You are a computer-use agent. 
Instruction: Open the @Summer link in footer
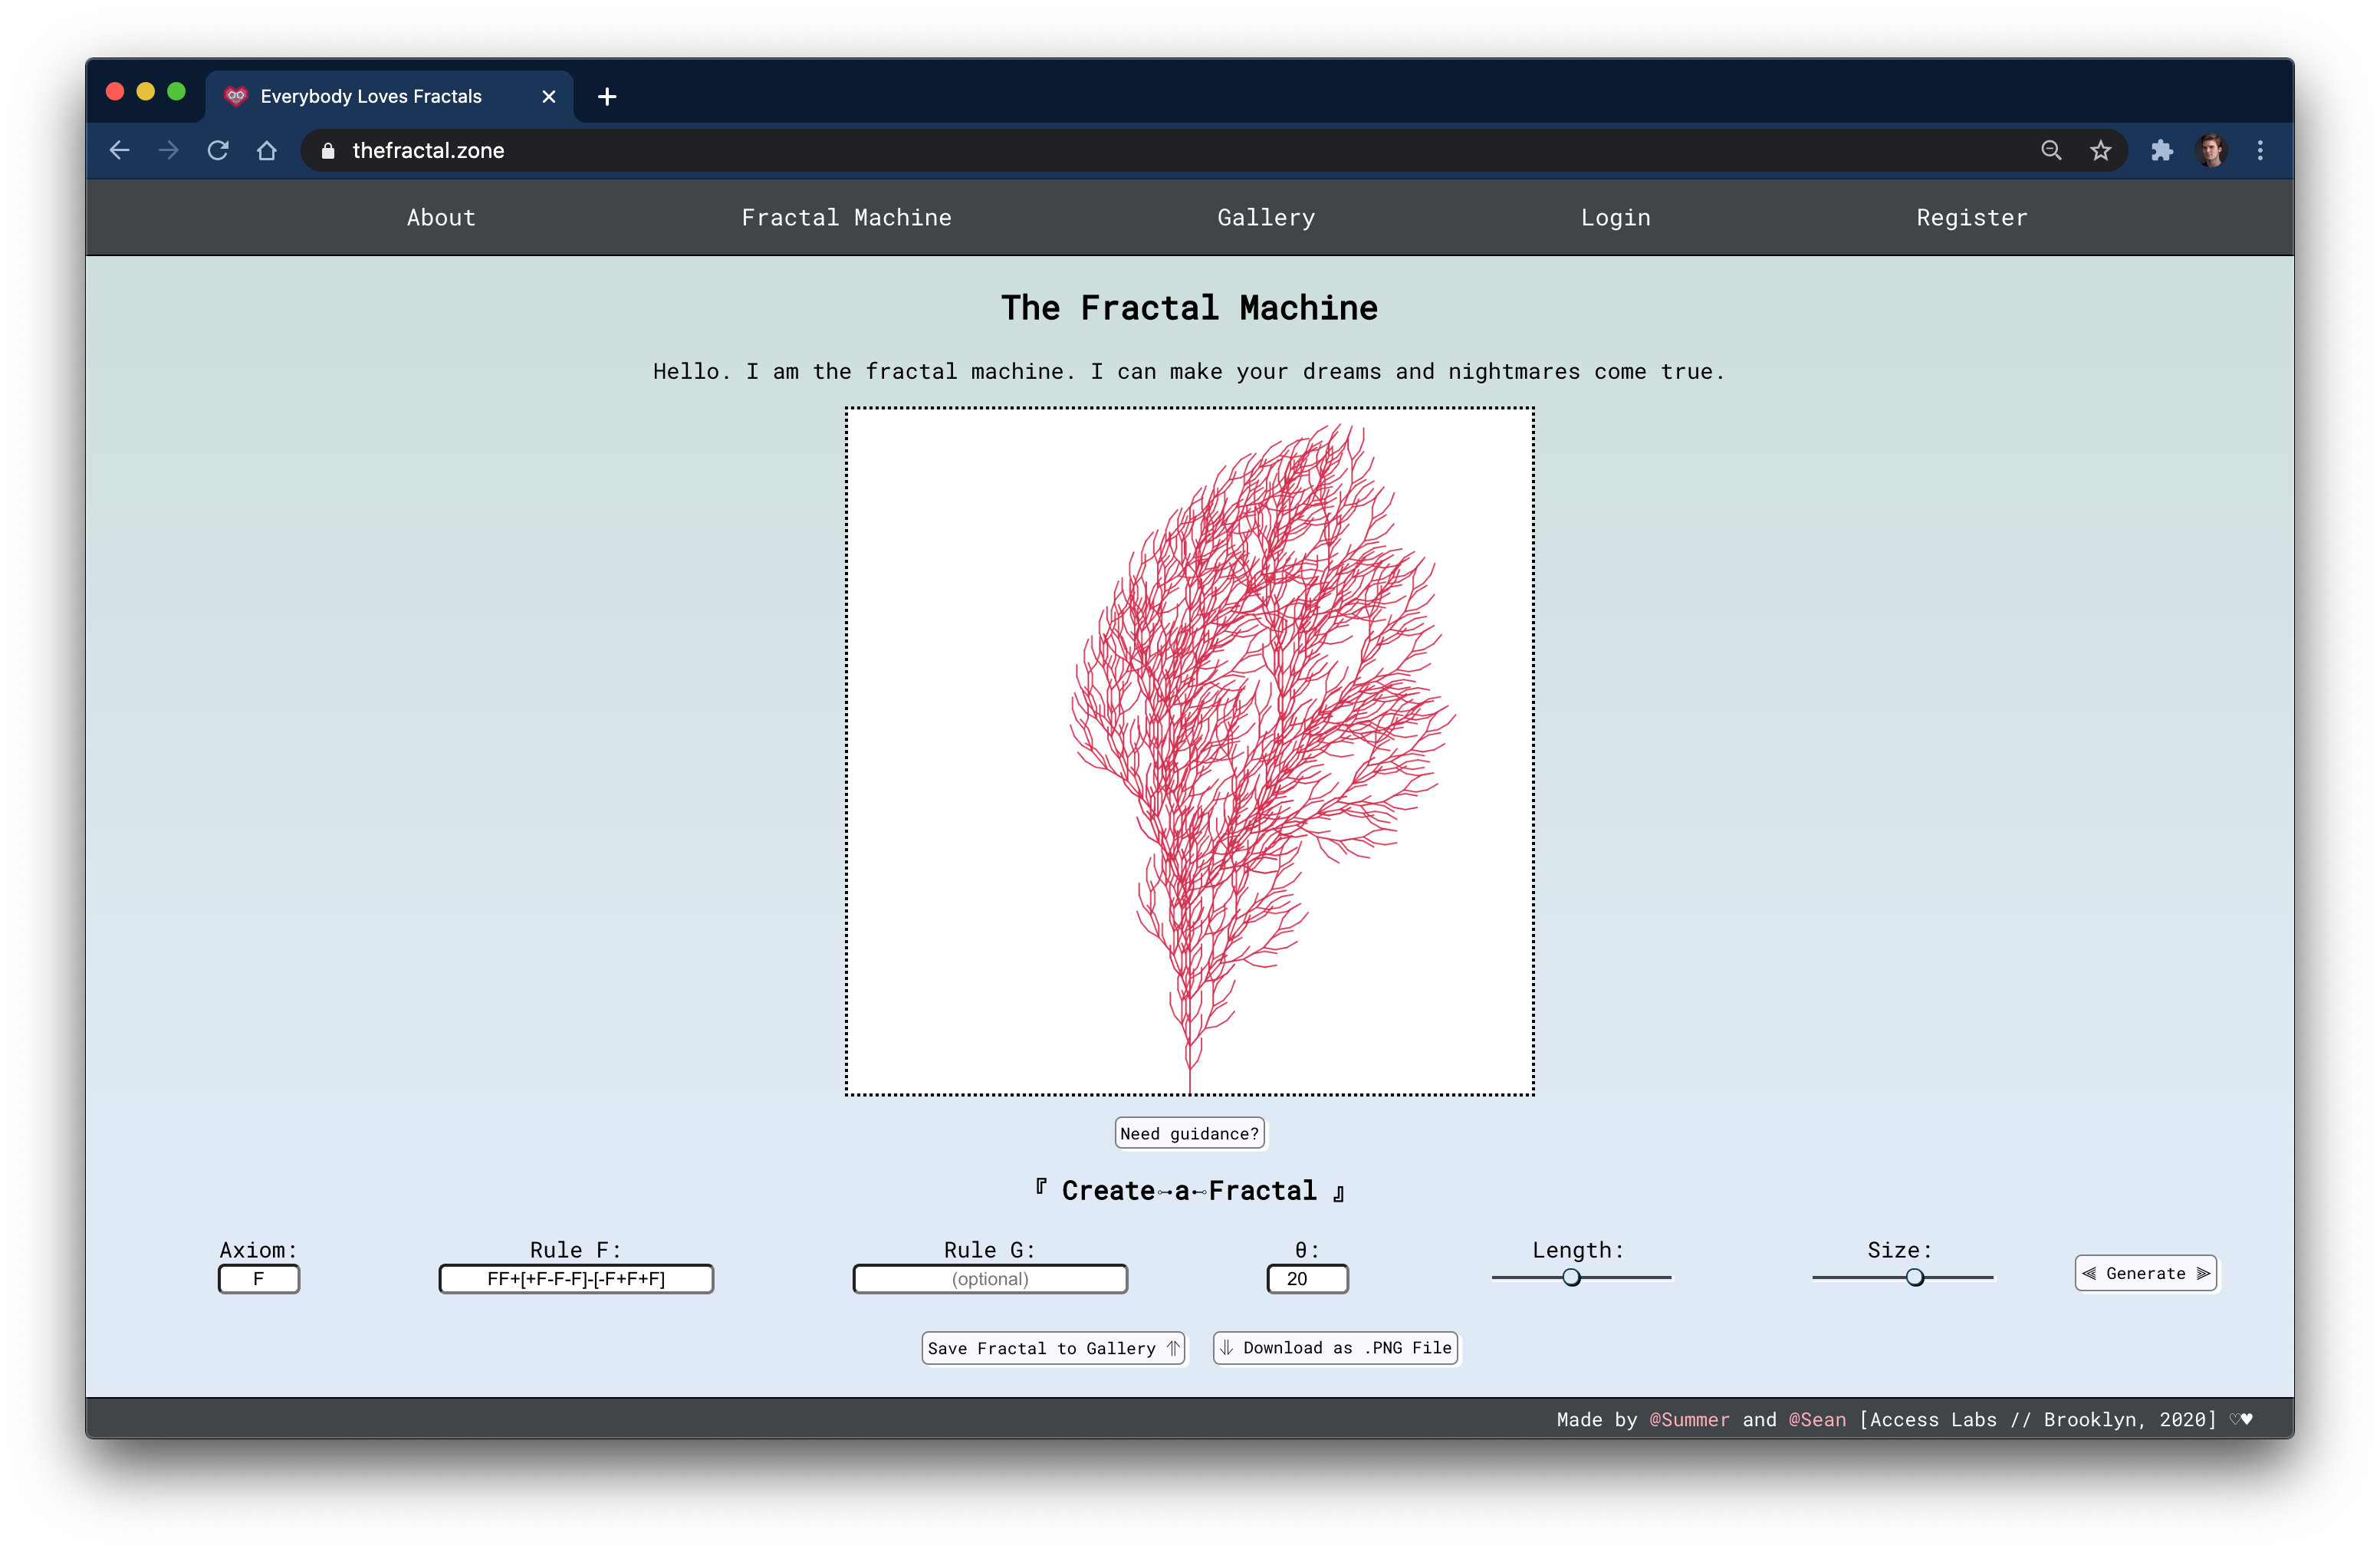click(x=1689, y=1419)
